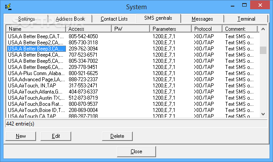The height and width of the screenshot is (162, 273).
Task: Click access number 209-762-3094
Action: 83,49
